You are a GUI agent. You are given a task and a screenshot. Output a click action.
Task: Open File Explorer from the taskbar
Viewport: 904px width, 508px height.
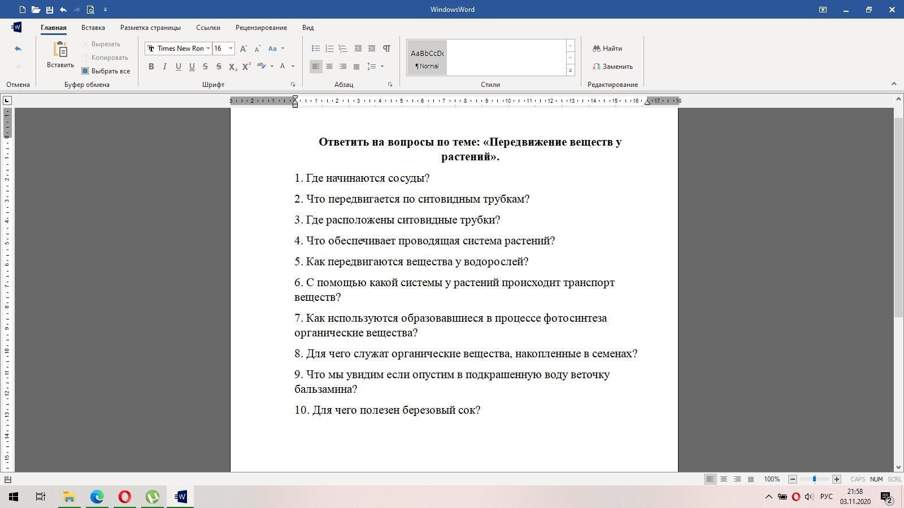pos(69,497)
